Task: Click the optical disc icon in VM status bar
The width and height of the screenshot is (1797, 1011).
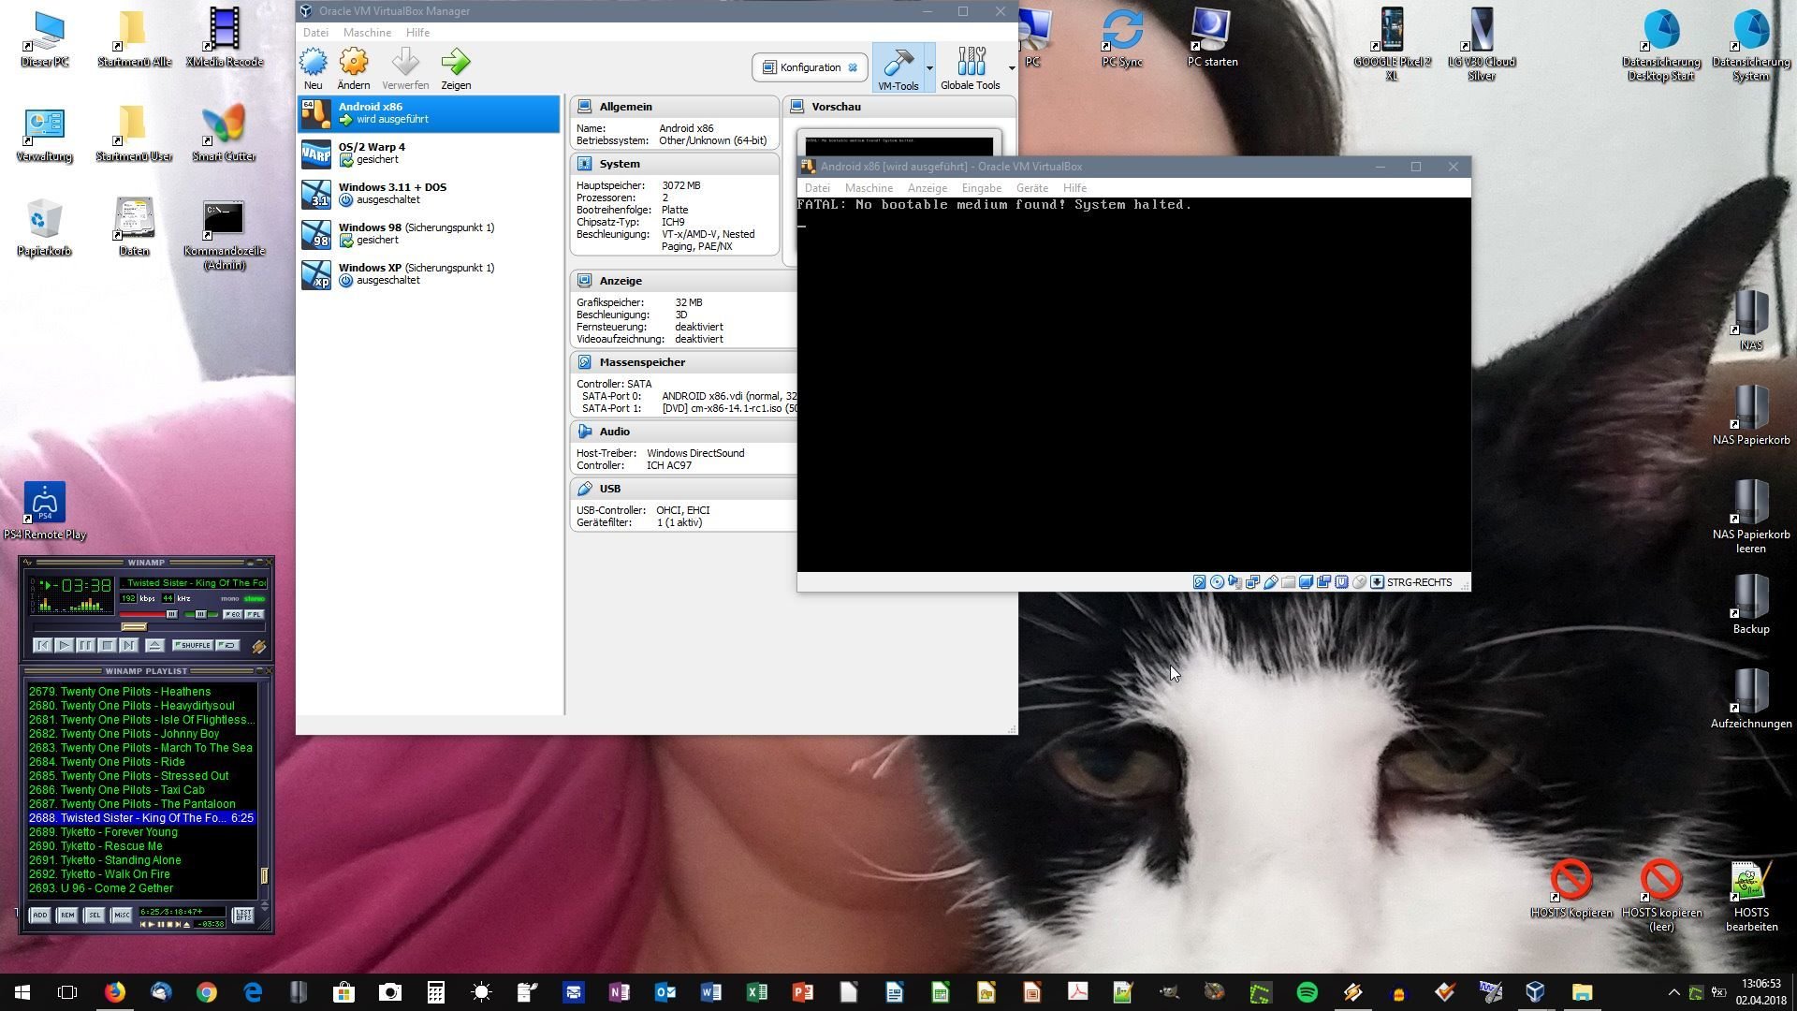Action: point(1217,582)
